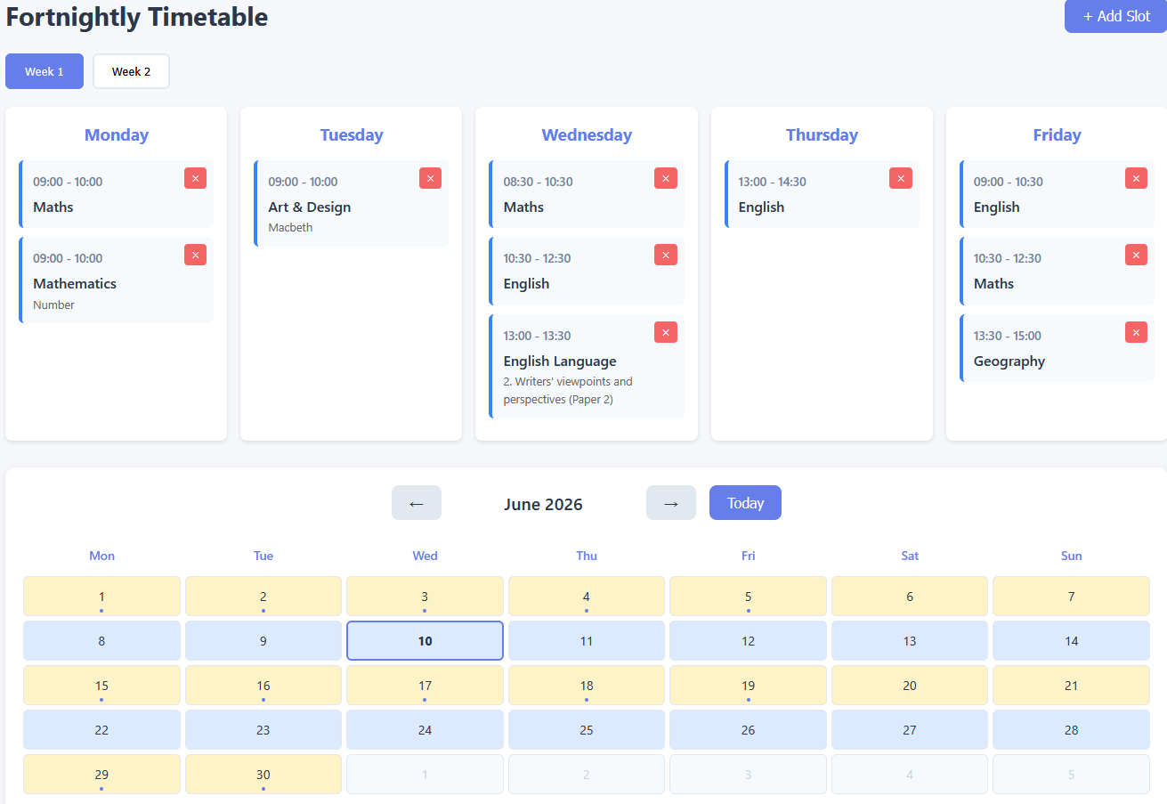Remove Tuesday Art & Design slot
Viewport: 1167px width, 804px height.
tap(430, 178)
